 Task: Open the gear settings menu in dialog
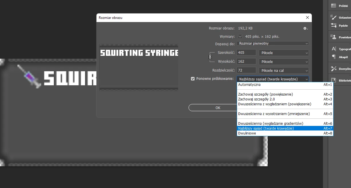(x=305, y=28)
